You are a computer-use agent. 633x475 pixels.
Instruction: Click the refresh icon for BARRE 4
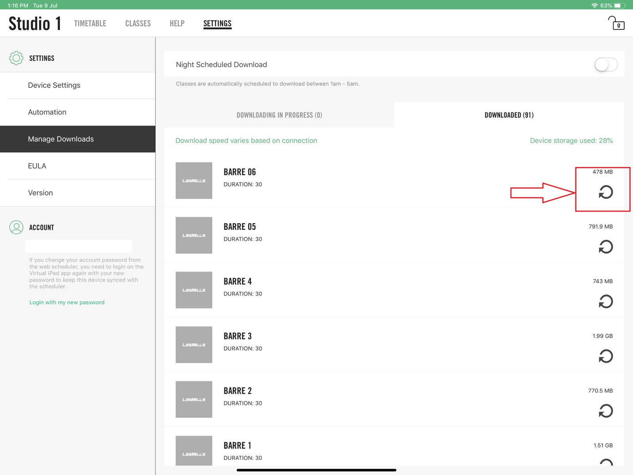(606, 301)
